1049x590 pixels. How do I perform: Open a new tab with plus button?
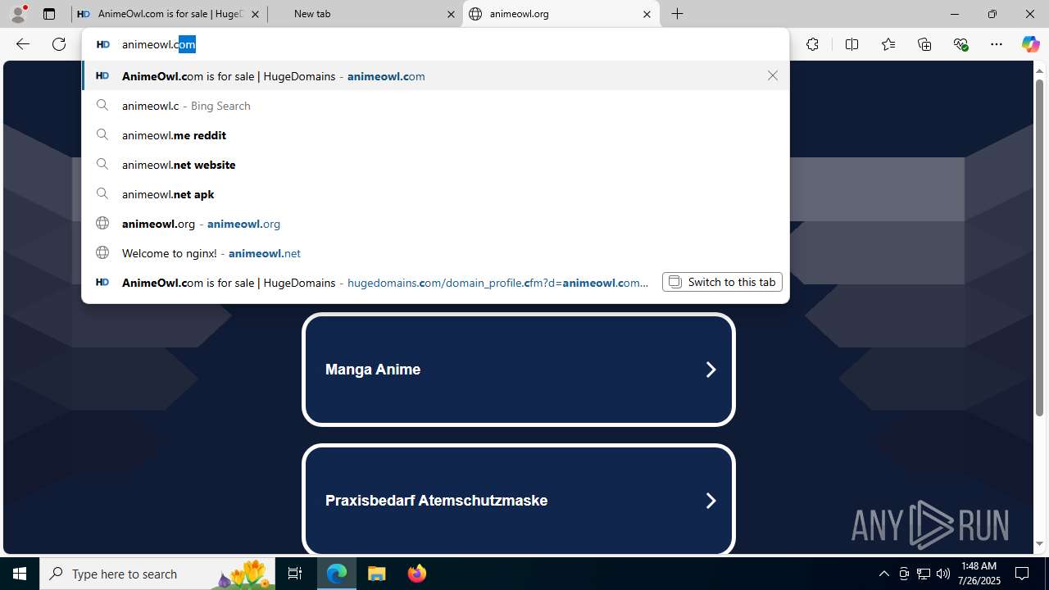tap(678, 14)
